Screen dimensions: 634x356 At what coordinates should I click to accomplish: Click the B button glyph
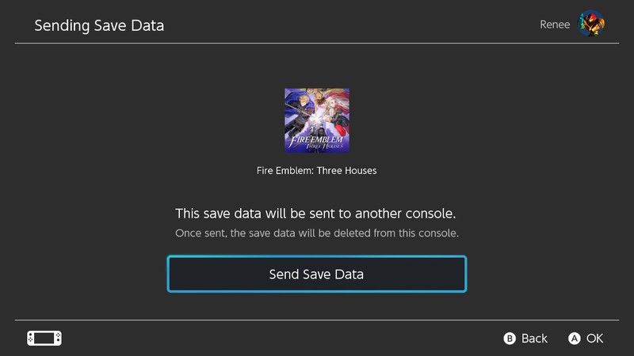[x=510, y=339]
